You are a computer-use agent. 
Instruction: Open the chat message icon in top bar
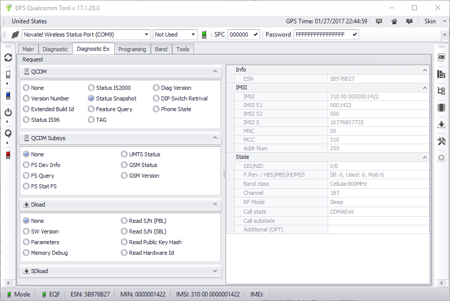(379, 21)
